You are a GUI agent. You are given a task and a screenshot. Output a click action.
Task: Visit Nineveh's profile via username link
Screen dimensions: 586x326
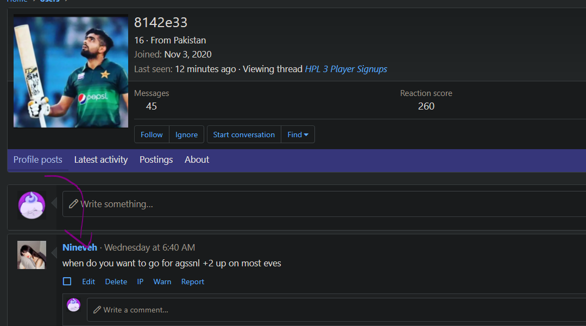[80, 247]
